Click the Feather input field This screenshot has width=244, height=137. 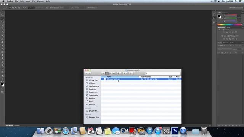pyautogui.click(x=31, y=8)
